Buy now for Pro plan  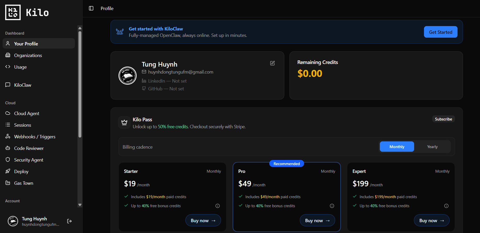pyautogui.click(x=317, y=220)
